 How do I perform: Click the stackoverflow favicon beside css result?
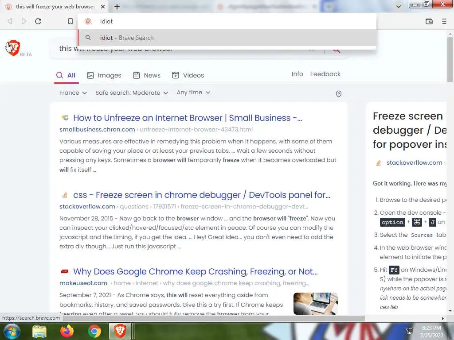pos(65,195)
